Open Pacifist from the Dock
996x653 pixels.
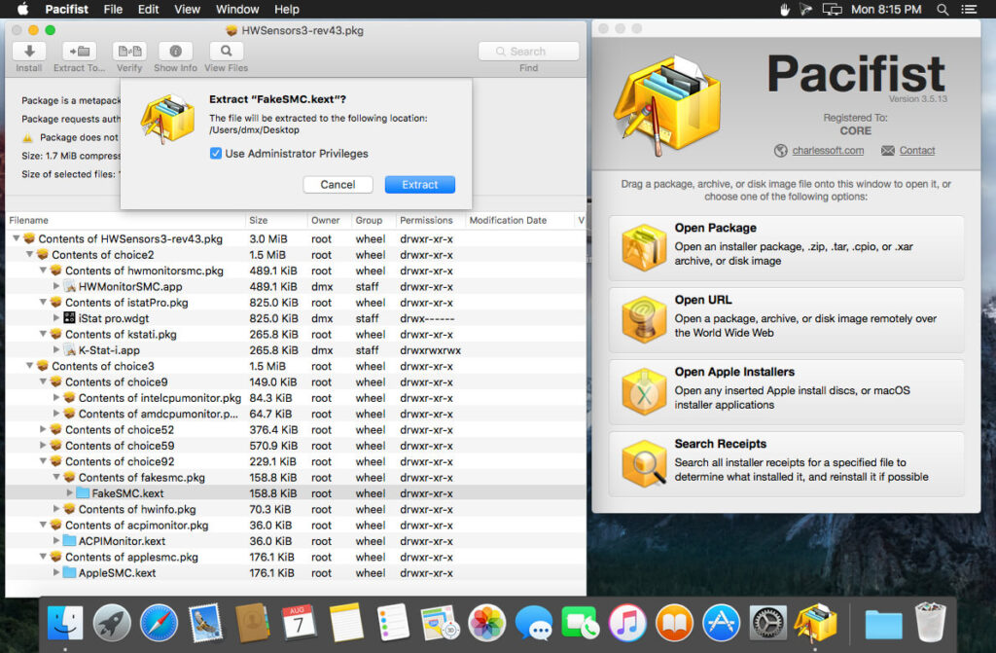click(x=815, y=622)
